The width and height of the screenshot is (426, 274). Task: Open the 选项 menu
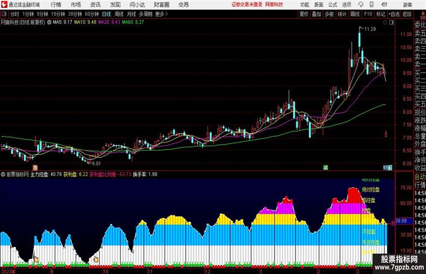[x=347, y=5]
